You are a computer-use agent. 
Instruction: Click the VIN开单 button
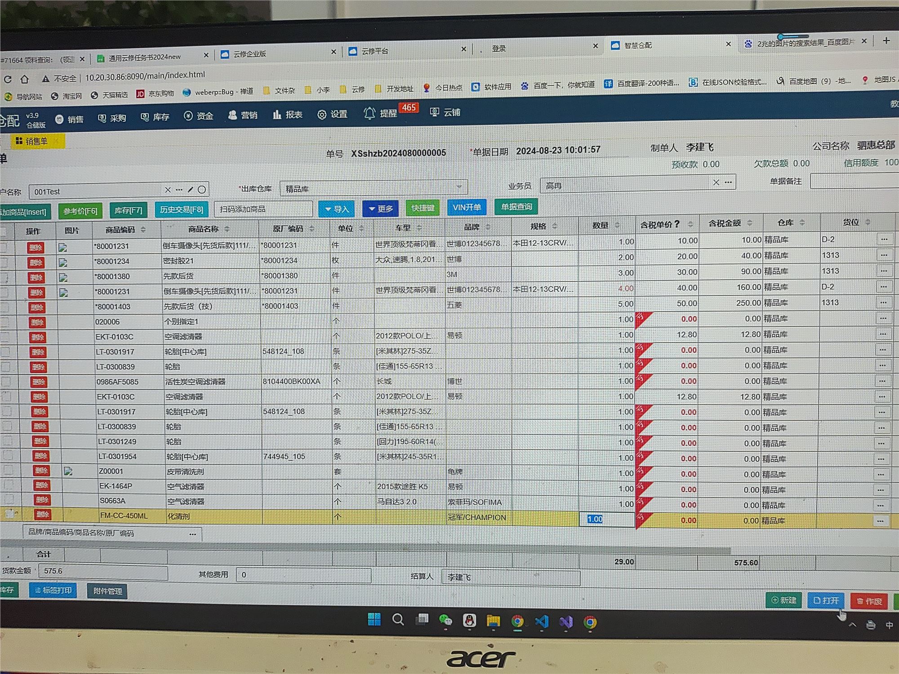[x=467, y=207]
